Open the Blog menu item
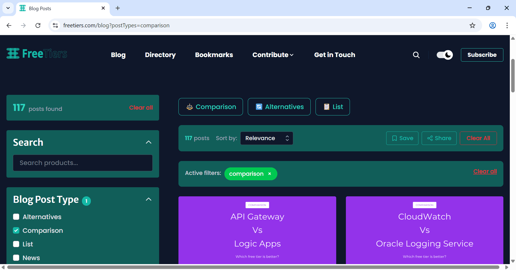 click(x=118, y=55)
